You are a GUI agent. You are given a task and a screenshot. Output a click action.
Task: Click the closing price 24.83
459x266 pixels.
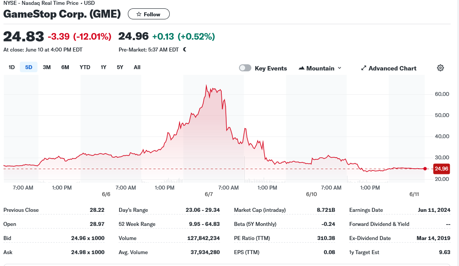click(x=24, y=37)
